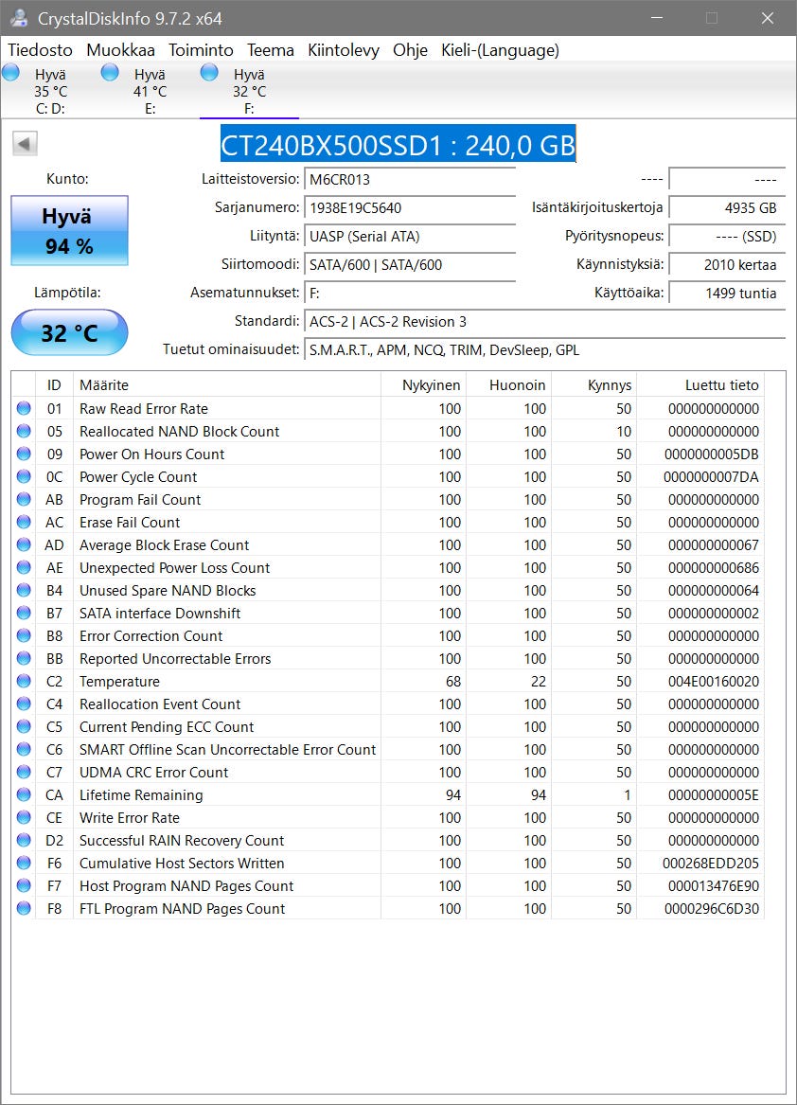
Task: Click the status icon for Write Error Rate
Action: (x=24, y=817)
